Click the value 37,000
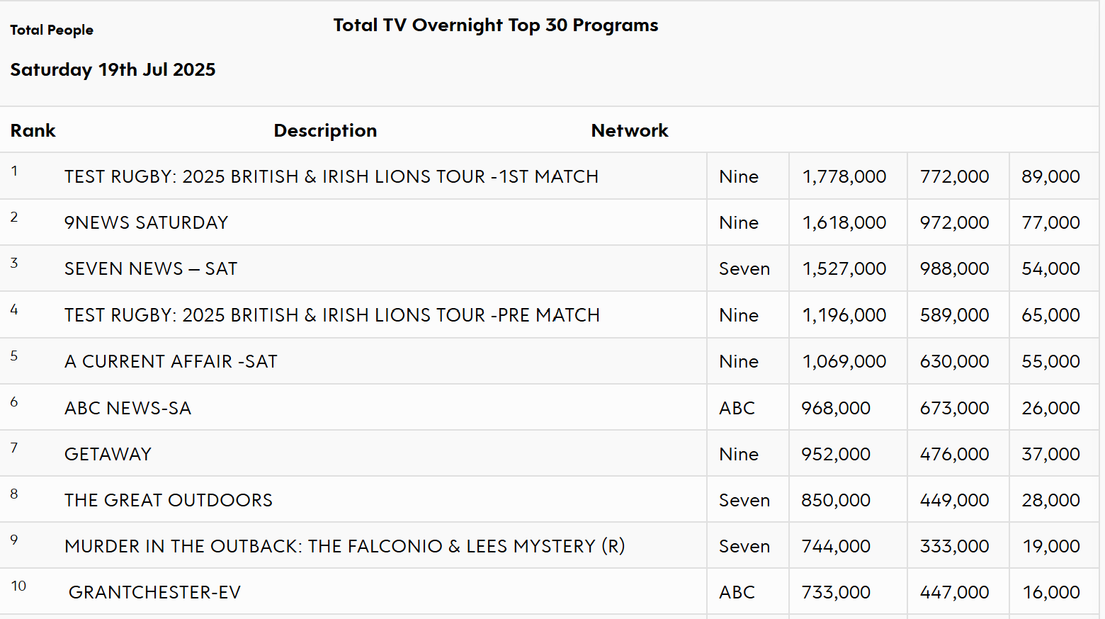Screen dimensions: 1105x619 pos(1050,454)
